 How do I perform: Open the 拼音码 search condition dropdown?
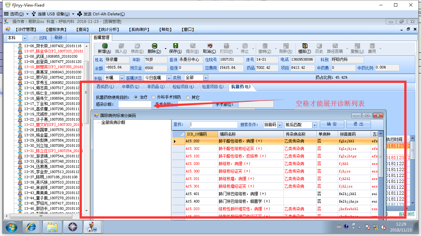click(x=280, y=125)
